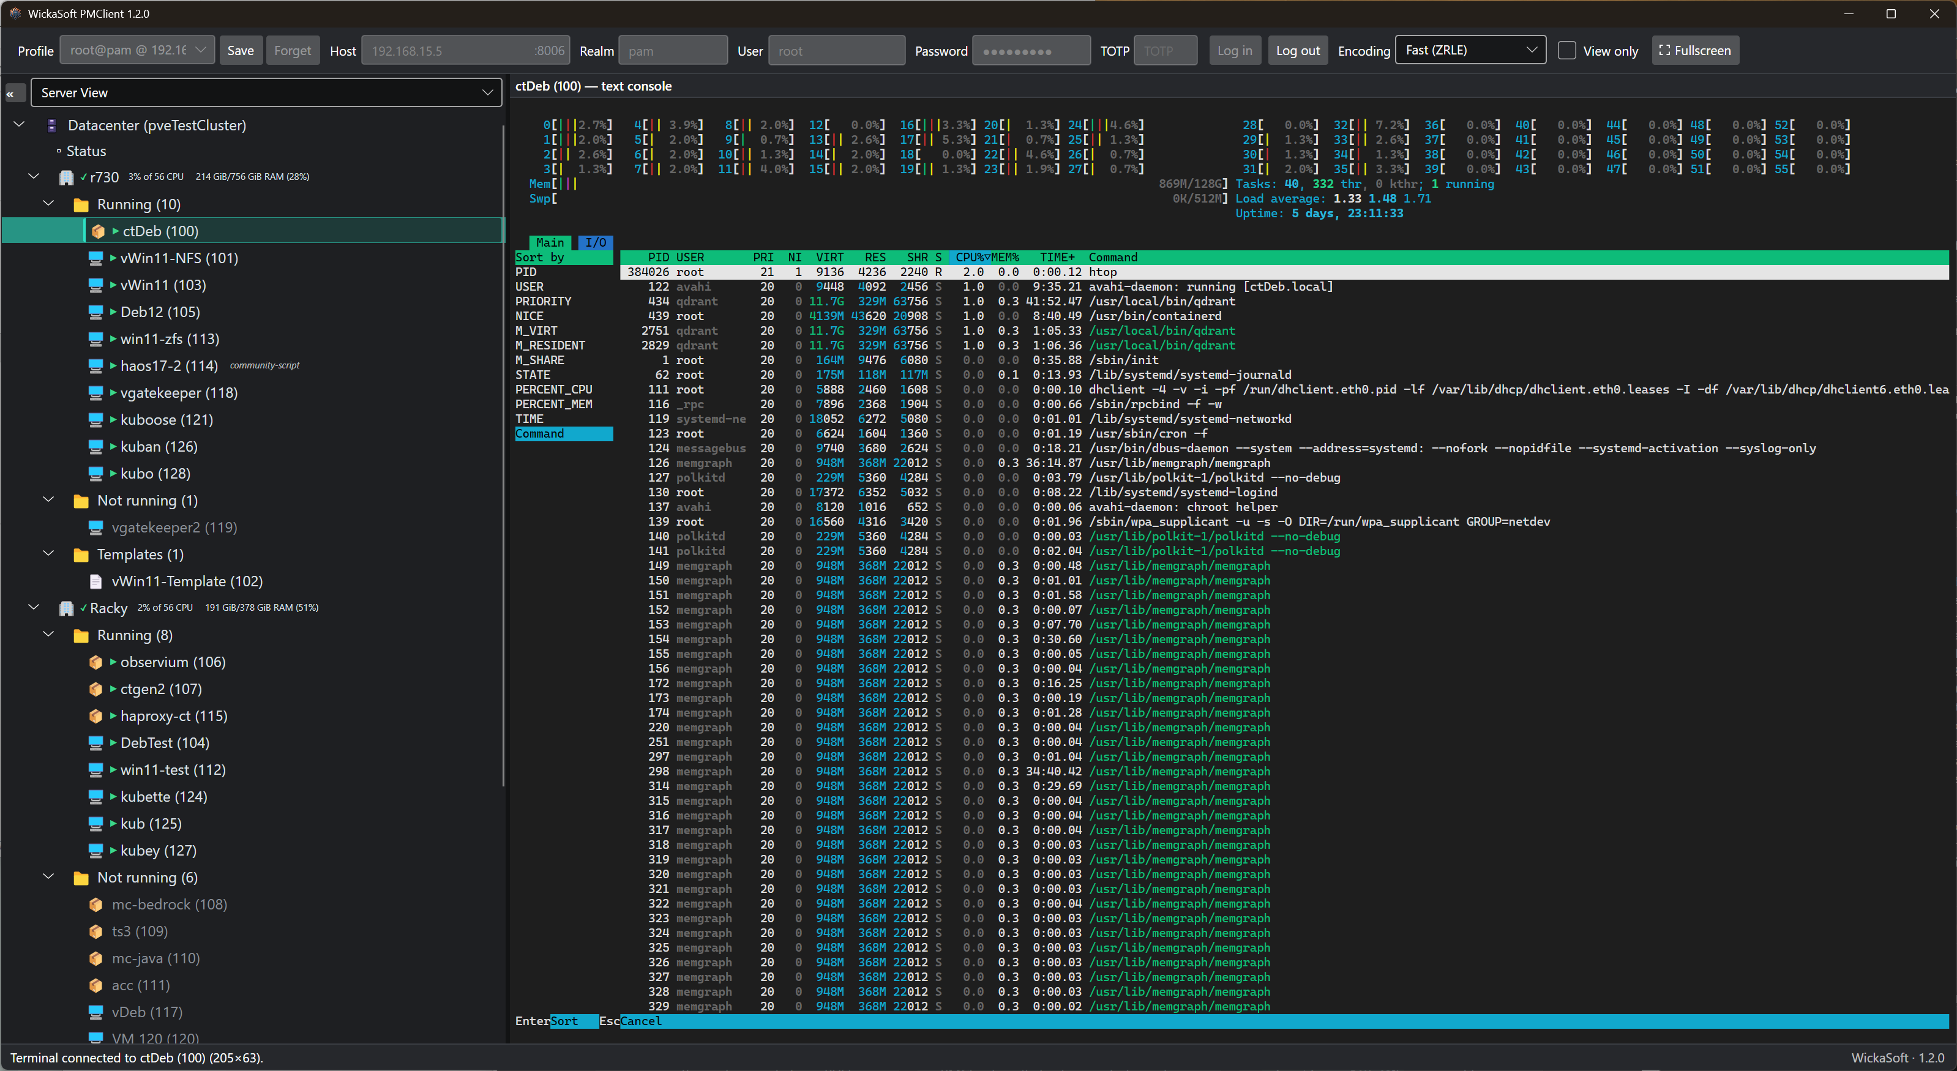
Task: Click the vWin11 (103) VM monitor icon
Action: pos(95,285)
